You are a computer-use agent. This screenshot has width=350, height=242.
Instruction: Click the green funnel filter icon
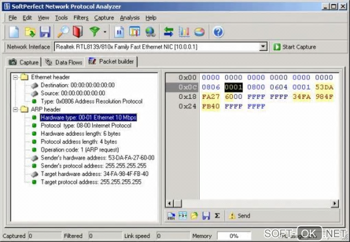coord(95,32)
